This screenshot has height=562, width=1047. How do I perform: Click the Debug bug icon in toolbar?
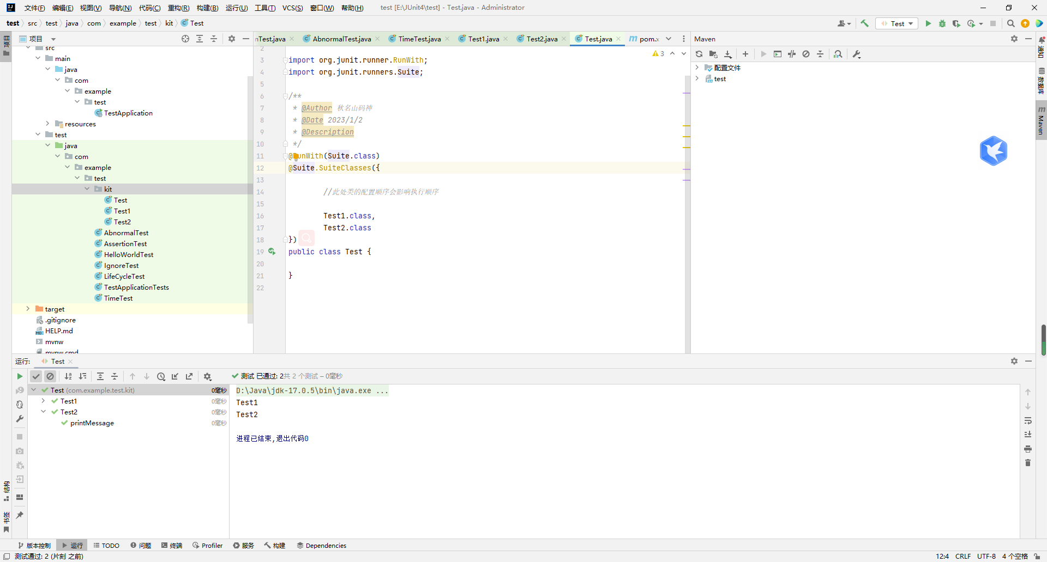pos(942,23)
